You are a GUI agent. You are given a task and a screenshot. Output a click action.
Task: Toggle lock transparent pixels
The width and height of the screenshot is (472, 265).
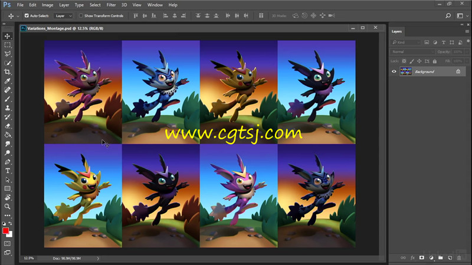pyautogui.click(x=404, y=61)
